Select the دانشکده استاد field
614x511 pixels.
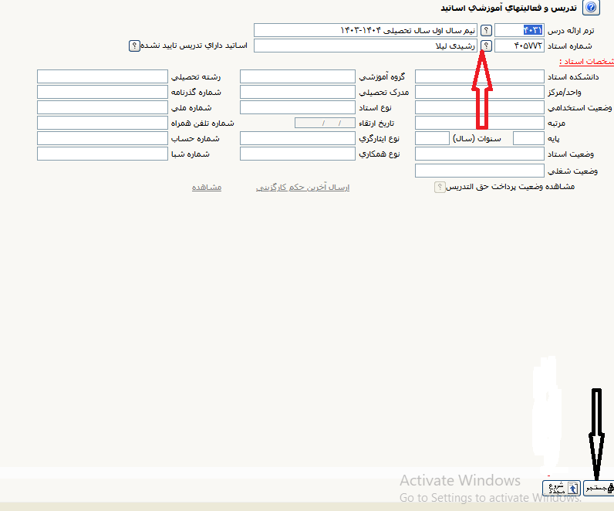pyautogui.click(x=479, y=76)
